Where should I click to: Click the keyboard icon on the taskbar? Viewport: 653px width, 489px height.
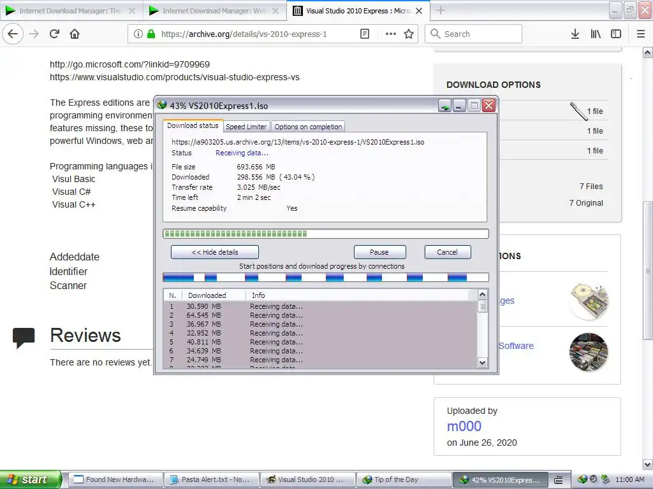tap(559, 479)
